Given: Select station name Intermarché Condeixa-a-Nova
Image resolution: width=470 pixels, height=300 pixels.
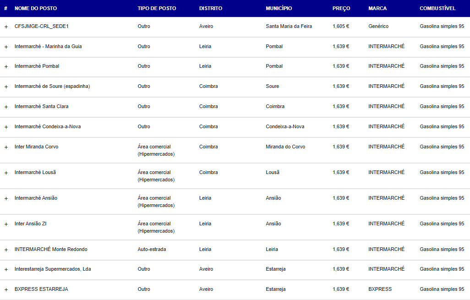Looking at the screenshot, I should click(x=48, y=126).
